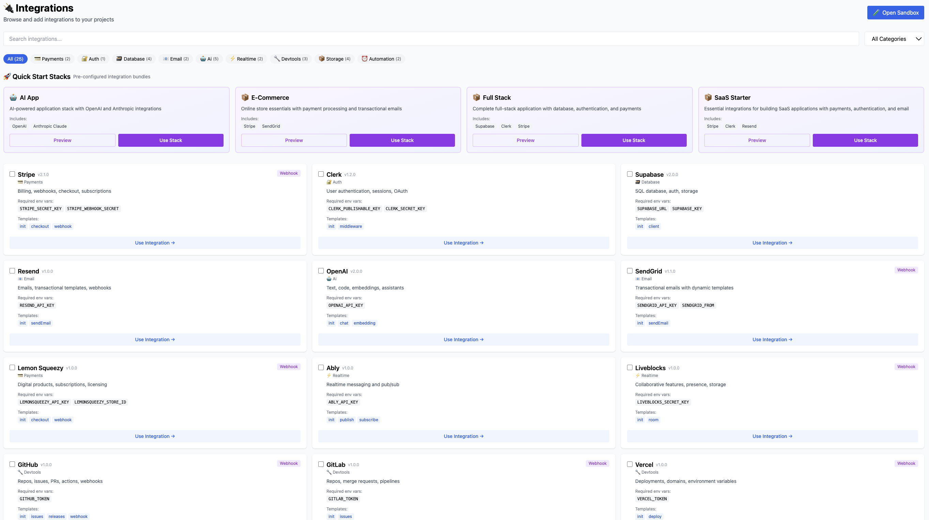
Task: Check the Stripe integration checkbox
Action: click(x=12, y=174)
